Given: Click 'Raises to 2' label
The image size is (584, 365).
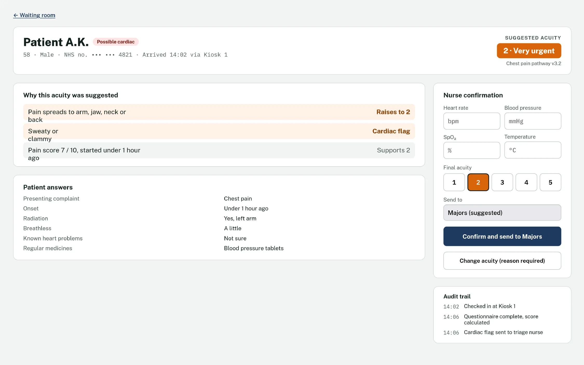Looking at the screenshot, I should point(393,112).
